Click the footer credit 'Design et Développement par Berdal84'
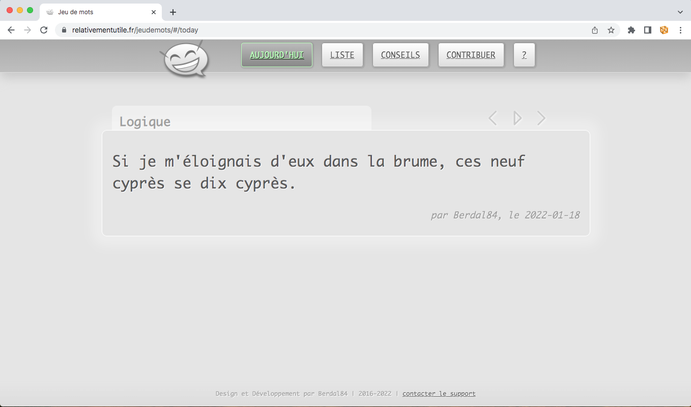The height and width of the screenshot is (407, 691). point(281,393)
